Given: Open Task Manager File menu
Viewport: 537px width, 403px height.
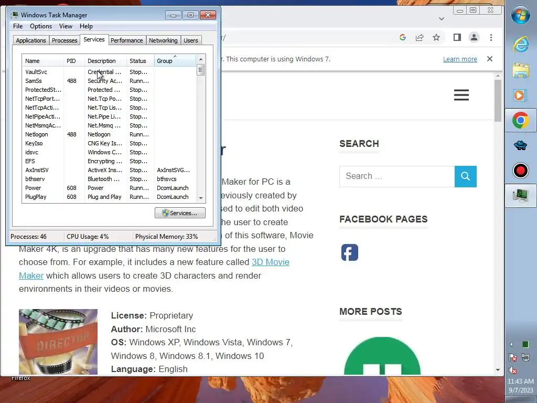Looking at the screenshot, I should pyautogui.click(x=18, y=26).
